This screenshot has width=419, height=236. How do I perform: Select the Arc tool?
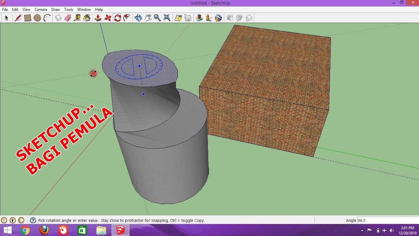47,18
